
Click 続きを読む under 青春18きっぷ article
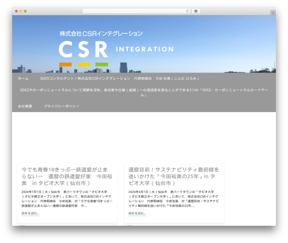coord(31,213)
